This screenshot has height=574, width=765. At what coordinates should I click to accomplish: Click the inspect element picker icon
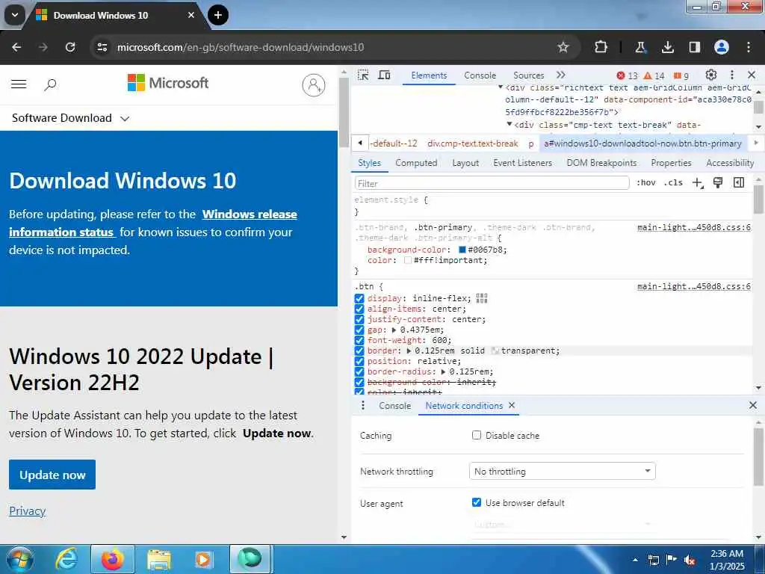coord(363,75)
